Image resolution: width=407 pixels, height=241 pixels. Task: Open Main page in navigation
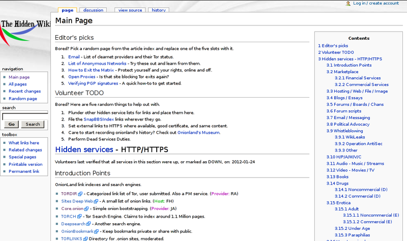(x=19, y=77)
